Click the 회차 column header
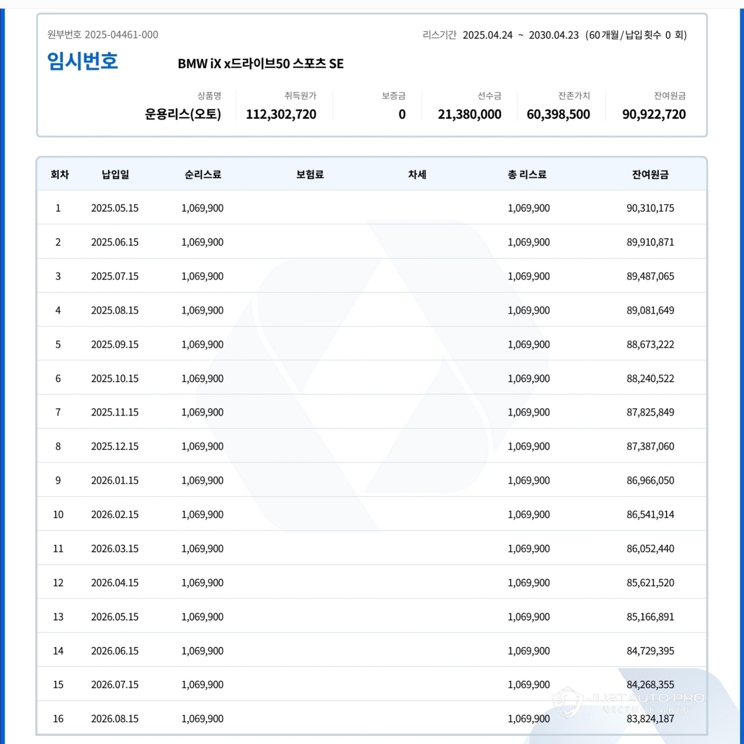 60,175
